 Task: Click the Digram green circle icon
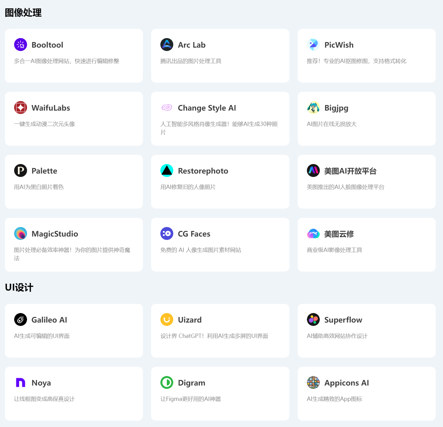167,383
